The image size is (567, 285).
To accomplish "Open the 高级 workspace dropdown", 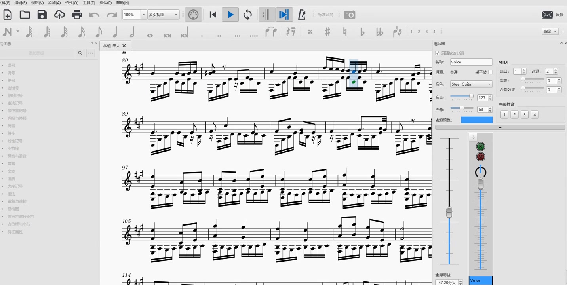I will (x=550, y=31).
